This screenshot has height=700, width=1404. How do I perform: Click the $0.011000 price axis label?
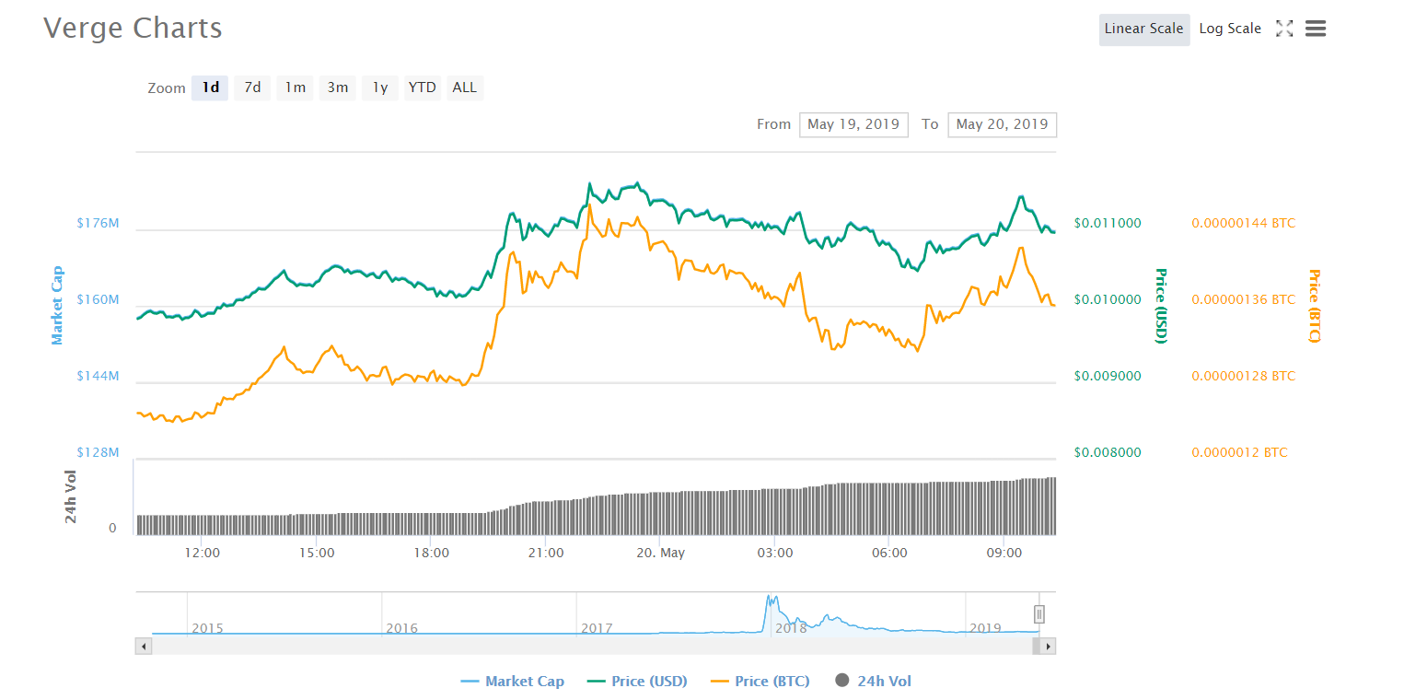1108,223
